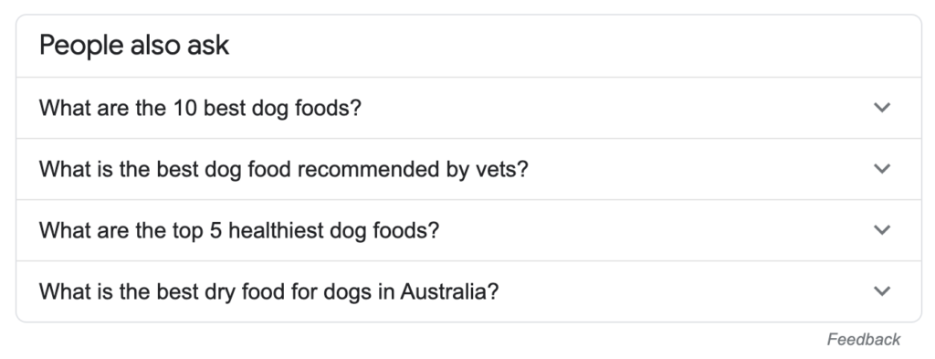
Task: Select the question text about 10 best dog foods
Action: click(200, 109)
